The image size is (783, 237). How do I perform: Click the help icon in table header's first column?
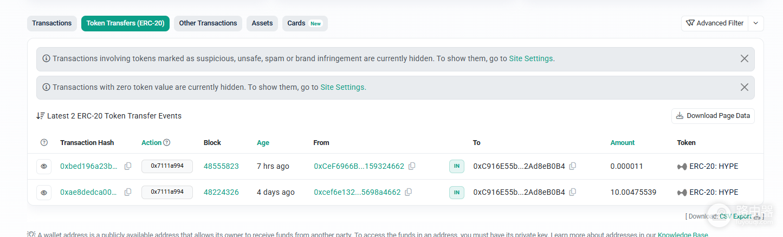(x=44, y=143)
